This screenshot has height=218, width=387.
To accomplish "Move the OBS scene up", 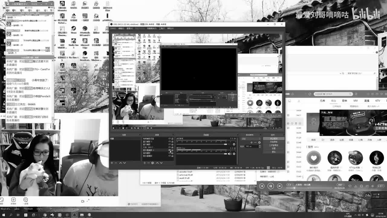I will pyautogui.click(x=120, y=163).
